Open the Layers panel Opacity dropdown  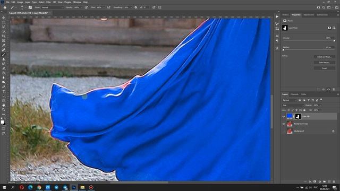[320, 105]
